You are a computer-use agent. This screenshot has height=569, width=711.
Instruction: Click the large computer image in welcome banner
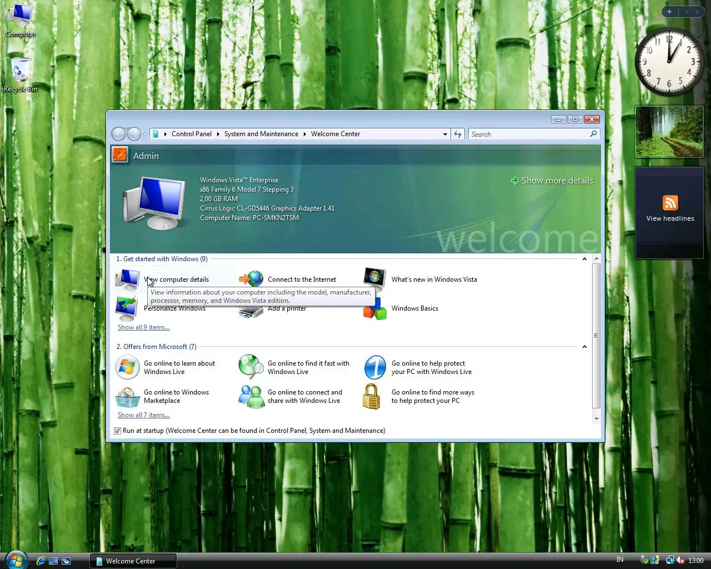154,203
